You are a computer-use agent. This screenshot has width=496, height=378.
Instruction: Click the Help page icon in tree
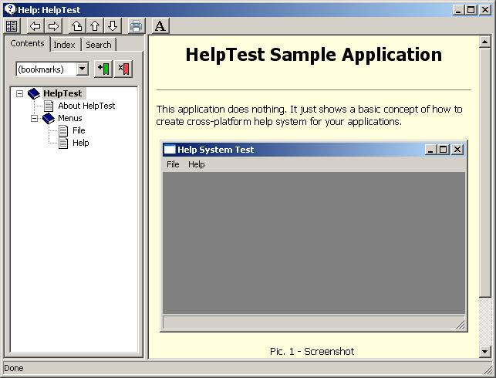pyautogui.click(x=63, y=143)
